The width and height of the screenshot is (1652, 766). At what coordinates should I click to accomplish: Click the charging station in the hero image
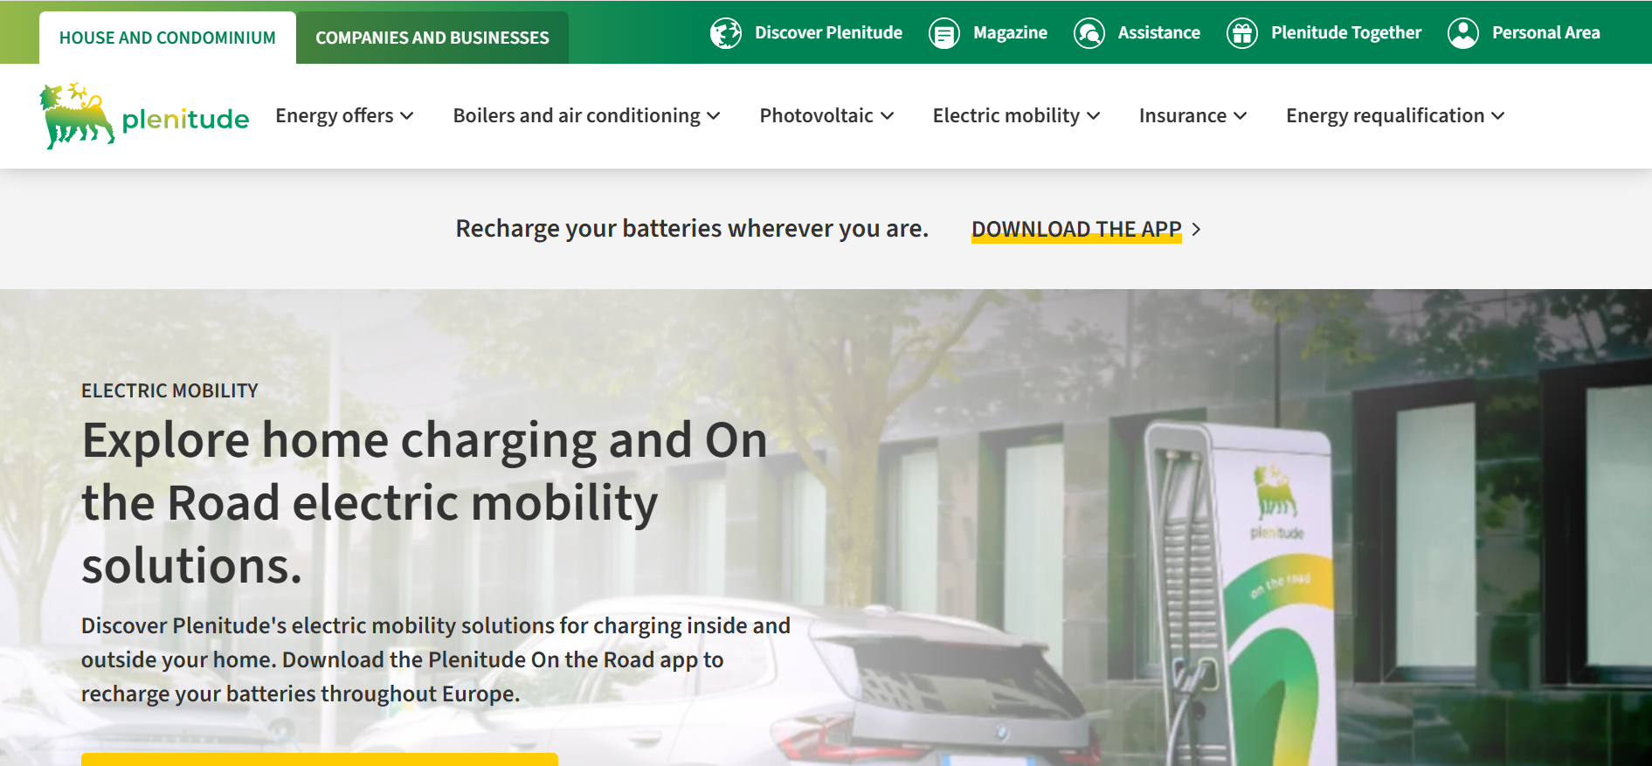(x=1241, y=594)
